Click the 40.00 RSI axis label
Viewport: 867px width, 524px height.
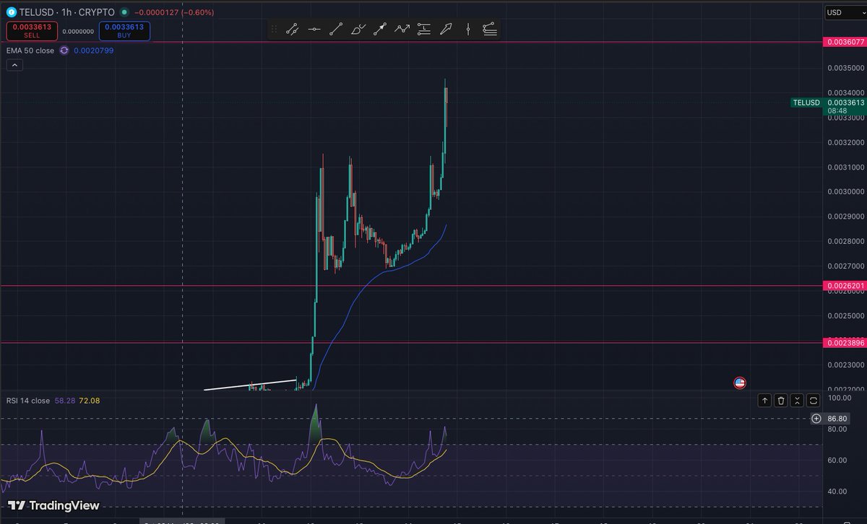point(837,492)
